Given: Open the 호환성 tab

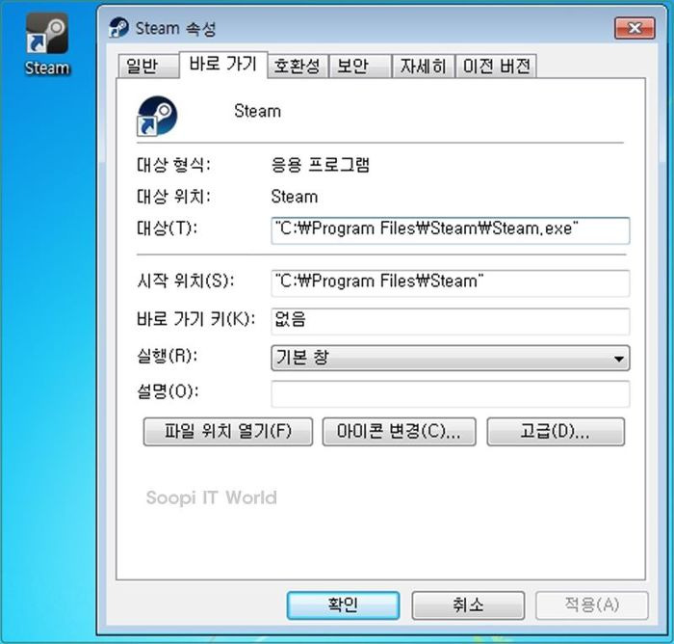Looking at the screenshot, I should [x=298, y=67].
